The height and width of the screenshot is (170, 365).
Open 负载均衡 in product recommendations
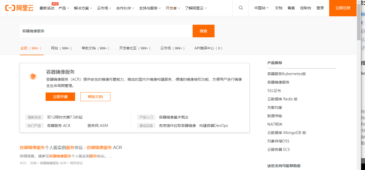coord(275,107)
